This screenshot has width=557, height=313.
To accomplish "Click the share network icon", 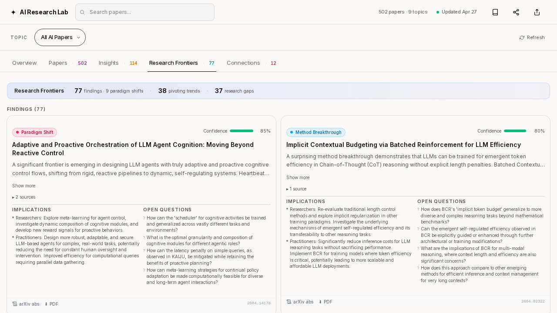I will pos(516,12).
